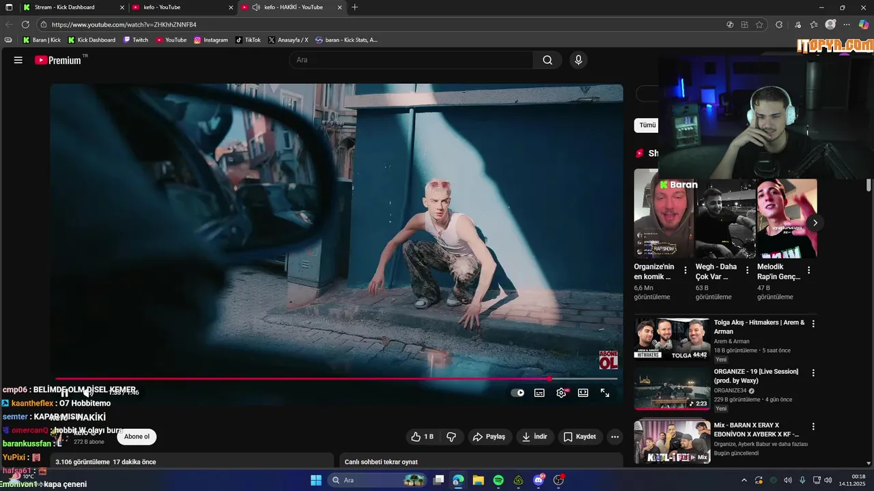The height and width of the screenshot is (491, 874).
Task: Open Anasayfa / X bookmark
Action: click(x=289, y=40)
